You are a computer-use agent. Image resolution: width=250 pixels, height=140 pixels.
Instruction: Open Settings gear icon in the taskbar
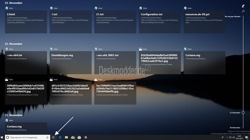click(x=86, y=137)
